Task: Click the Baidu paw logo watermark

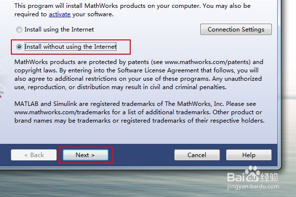Action: [x=253, y=173]
